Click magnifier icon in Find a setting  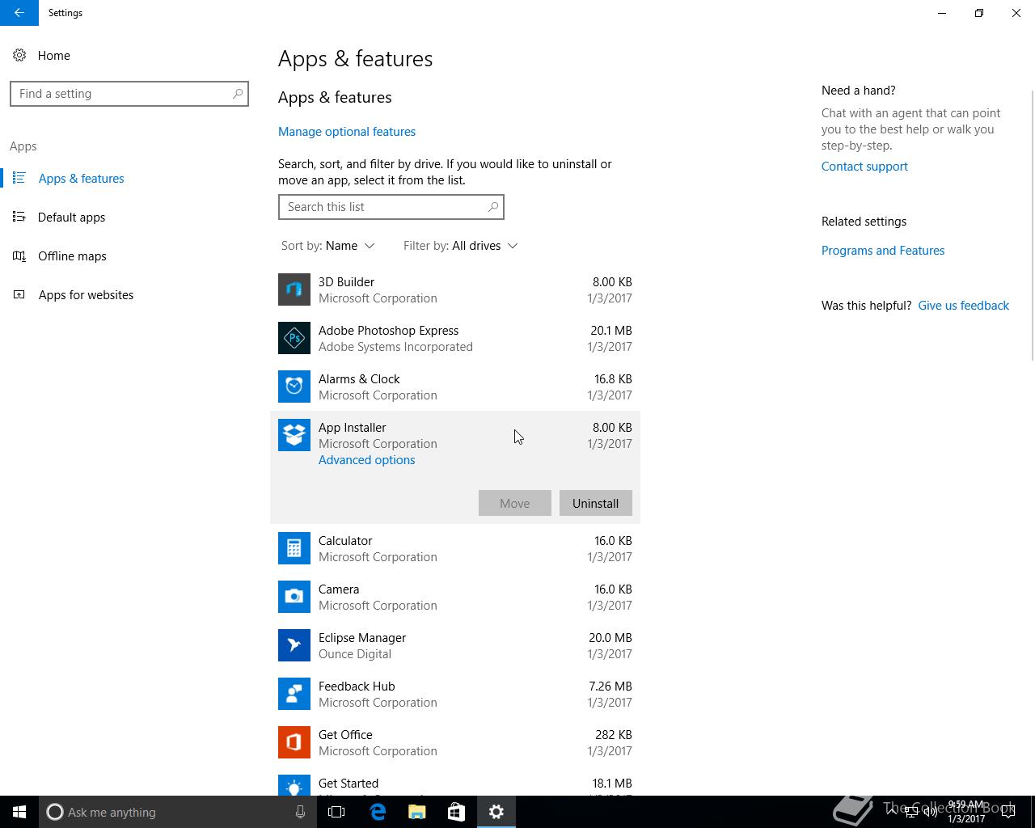[238, 94]
